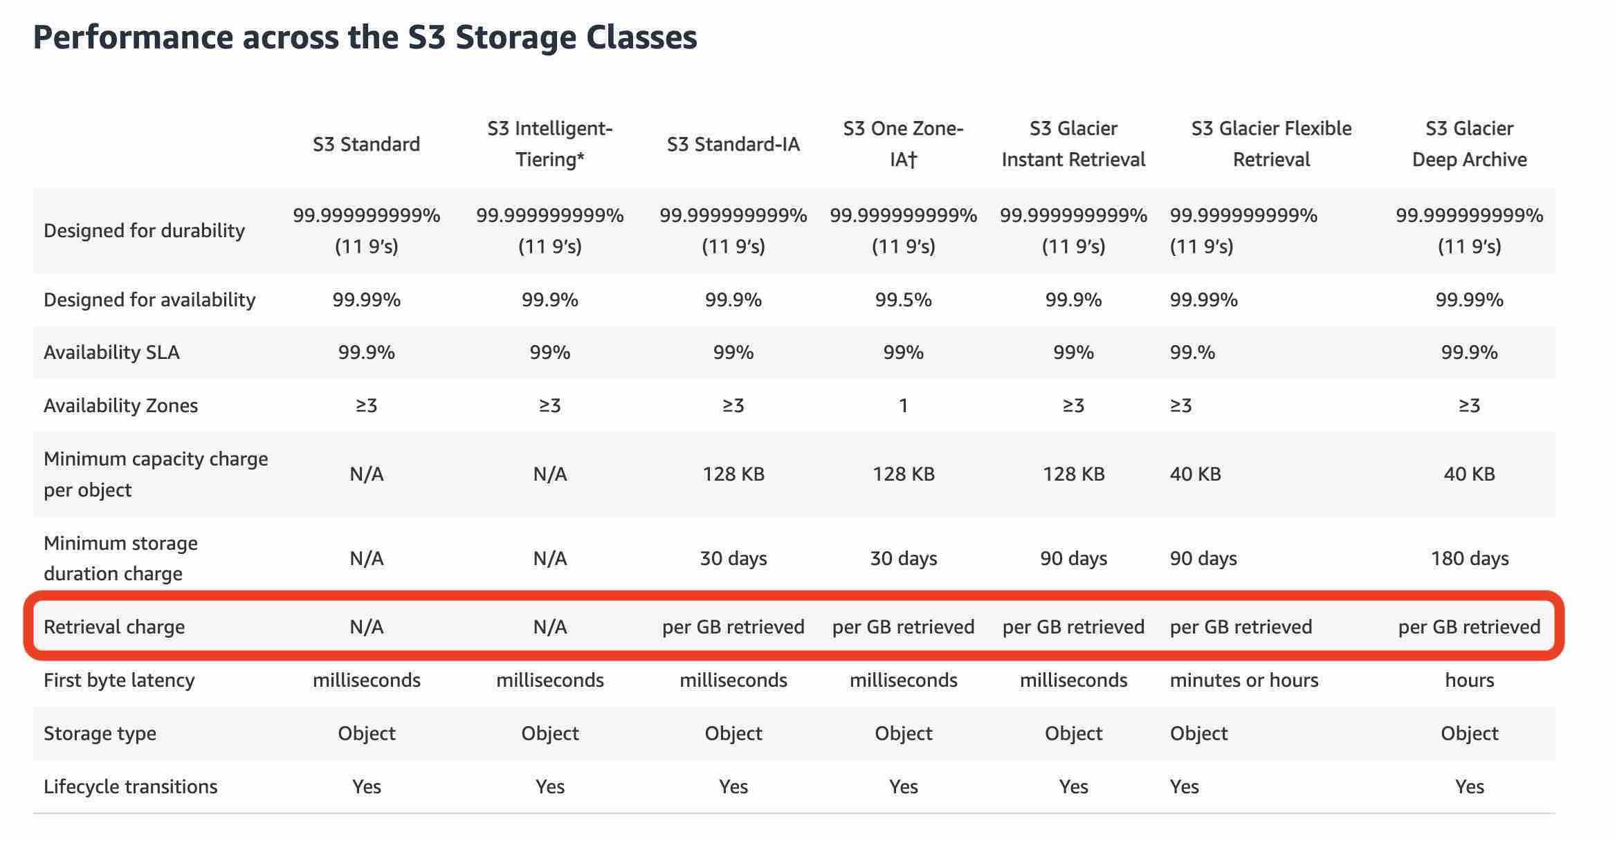This screenshot has width=1615, height=841.
Task: Select the "minutes or hours" latency cell
Action: pos(1243,680)
